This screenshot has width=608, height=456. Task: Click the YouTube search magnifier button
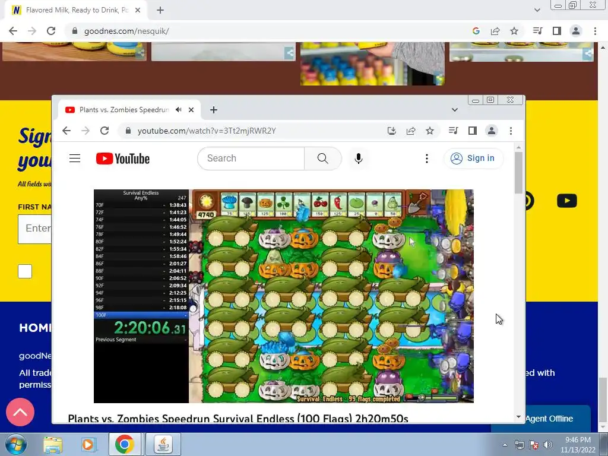click(x=322, y=158)
